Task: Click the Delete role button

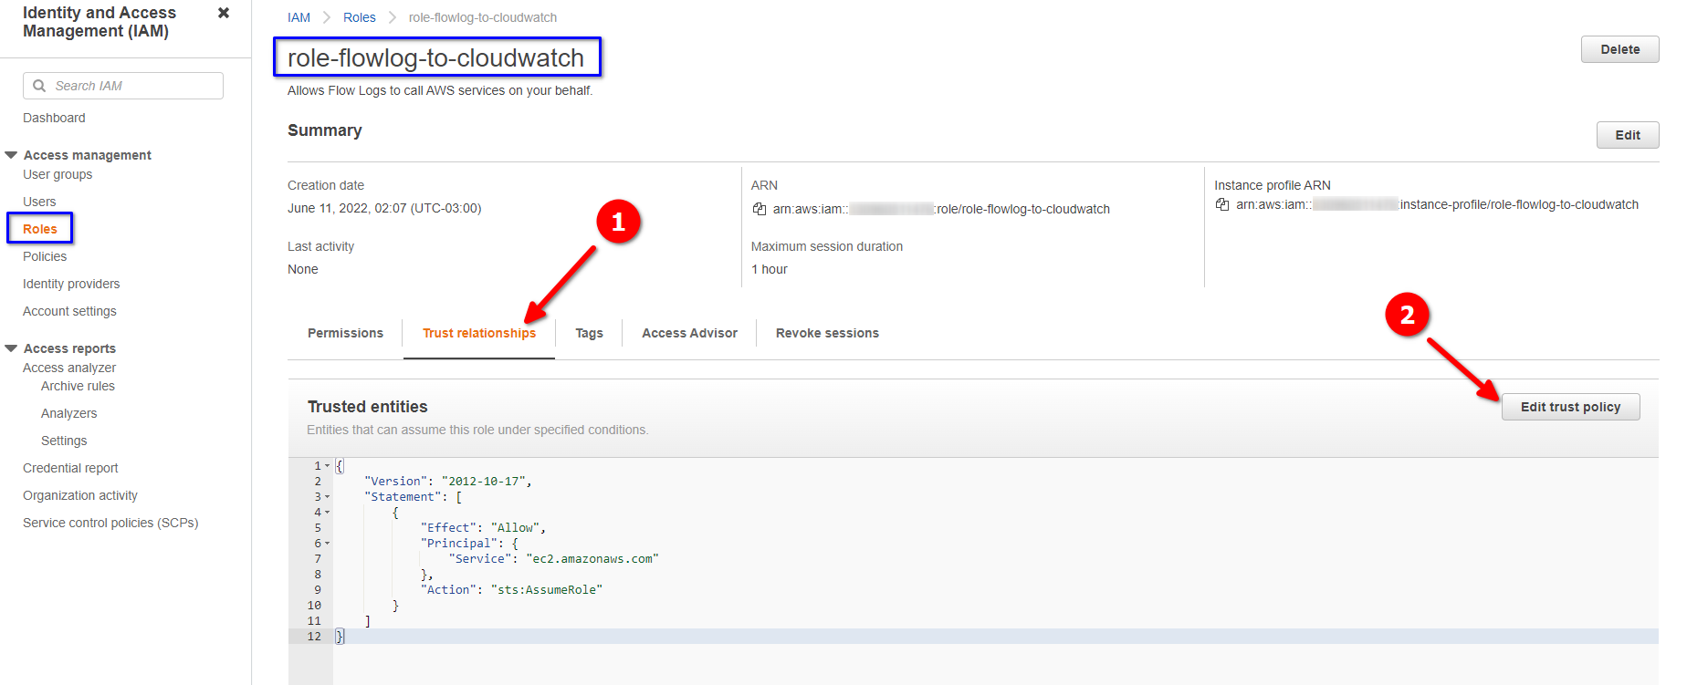Action: (x=1619, y=49)
